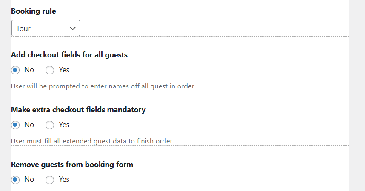Click the 'Make extra checkout fields mandatory' heading
Screen dimensions: 365x191
(78, 110)
